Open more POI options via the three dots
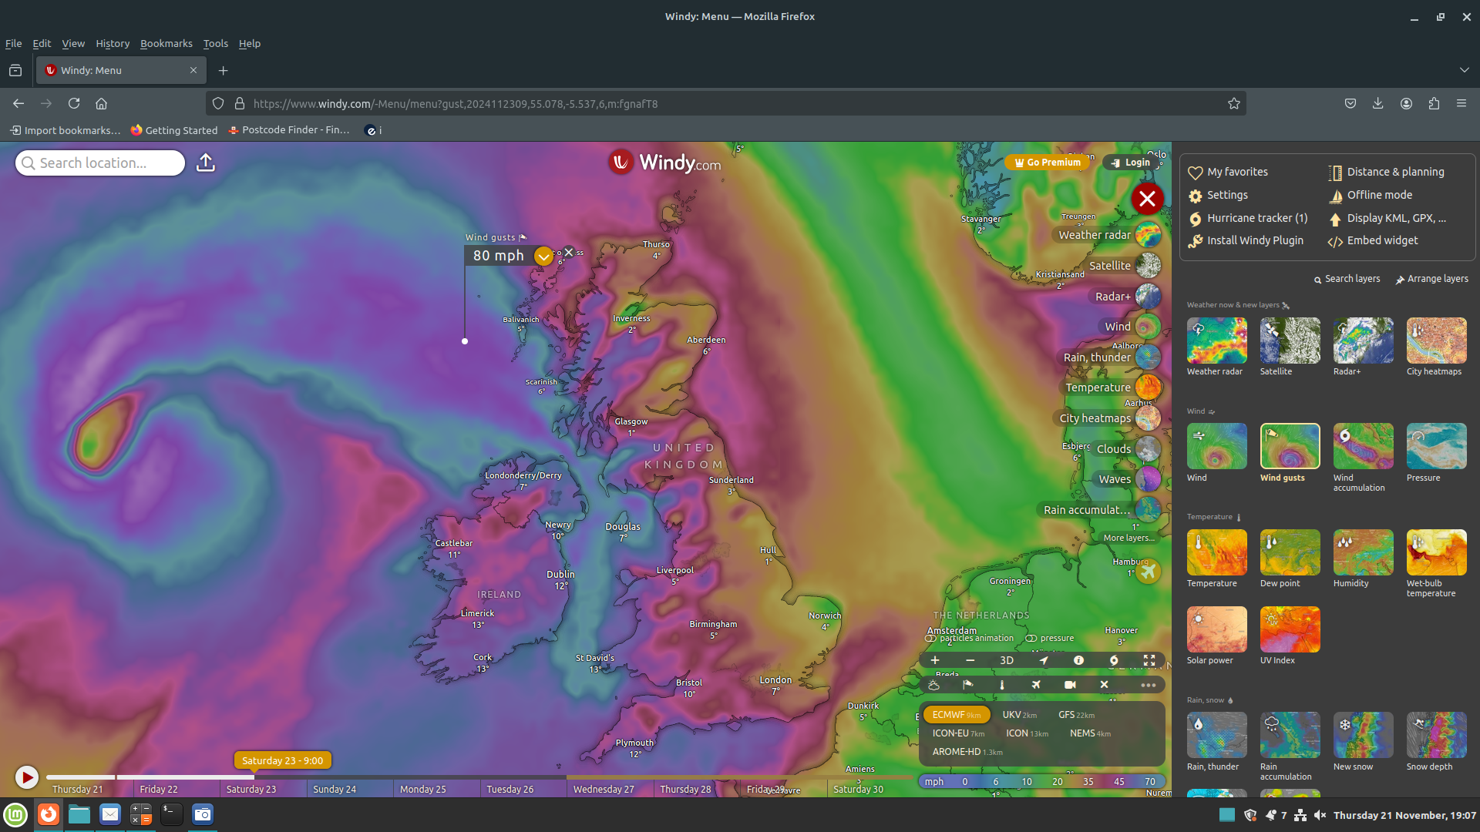Viewport: 1480px width, 832px height. [1149, 685]
